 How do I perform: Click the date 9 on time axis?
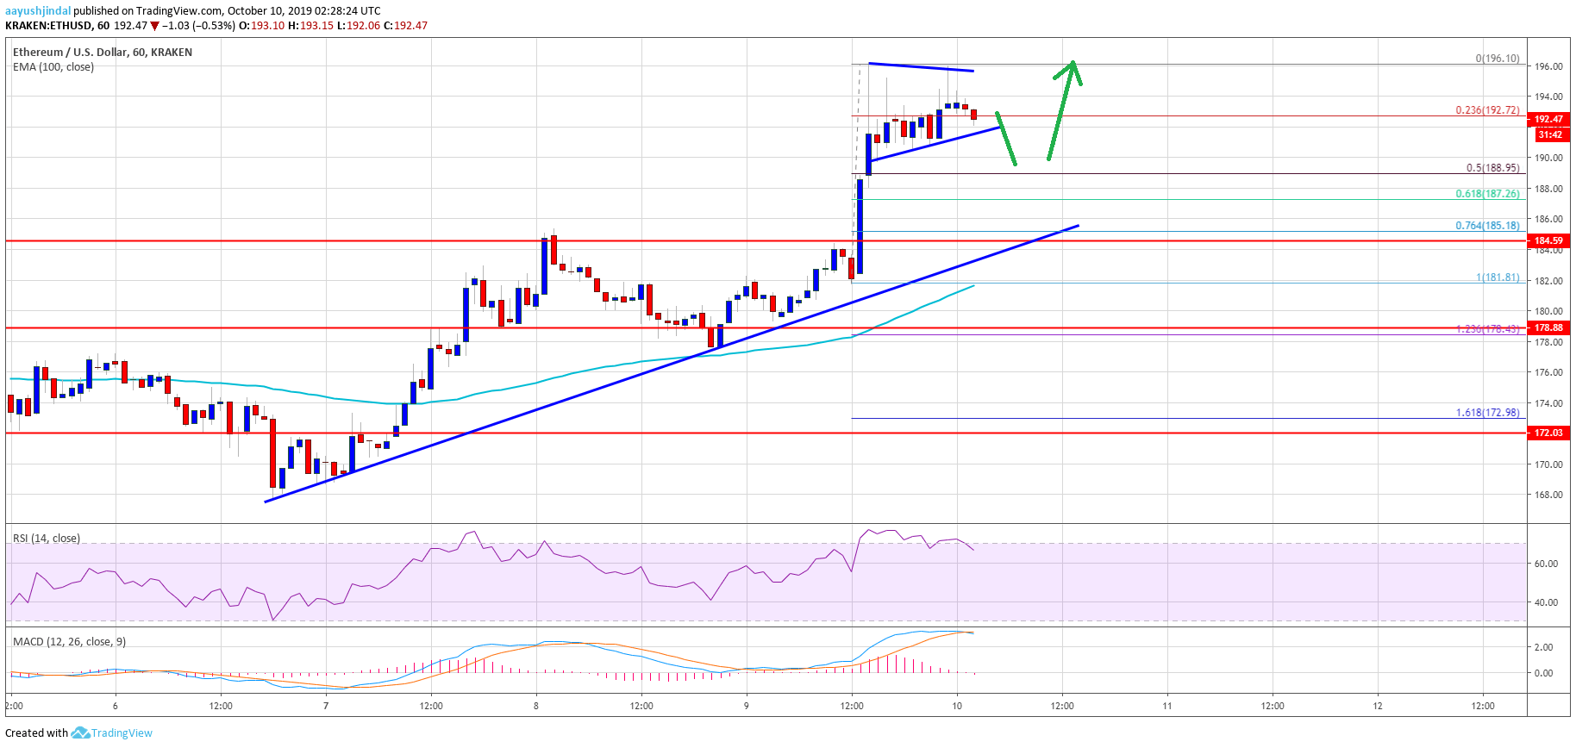tap(747, 706)
